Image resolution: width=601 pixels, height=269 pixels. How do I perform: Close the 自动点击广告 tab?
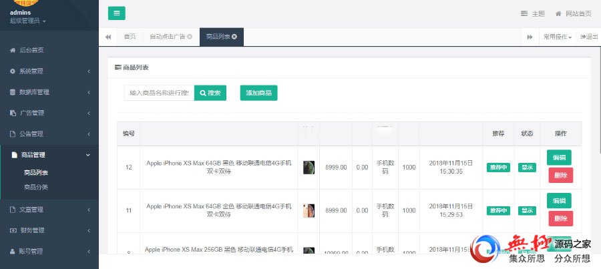[x=190, y=37]
